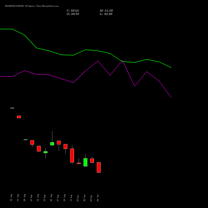Click the tall red candle above 31 Aug
The image size is (208, 208).
pos(72,156)
